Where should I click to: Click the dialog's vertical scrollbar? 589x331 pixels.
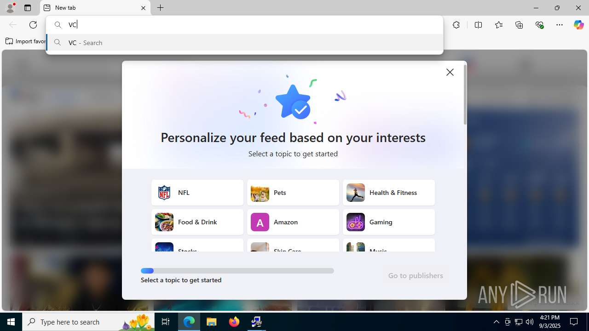pos(465,95)
